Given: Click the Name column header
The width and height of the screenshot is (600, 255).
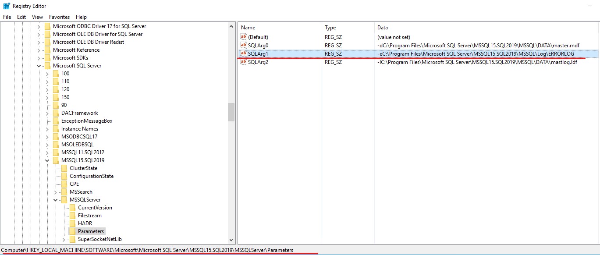Looking at the screenshot, I should pyautogui.click(x=248, y=27).
